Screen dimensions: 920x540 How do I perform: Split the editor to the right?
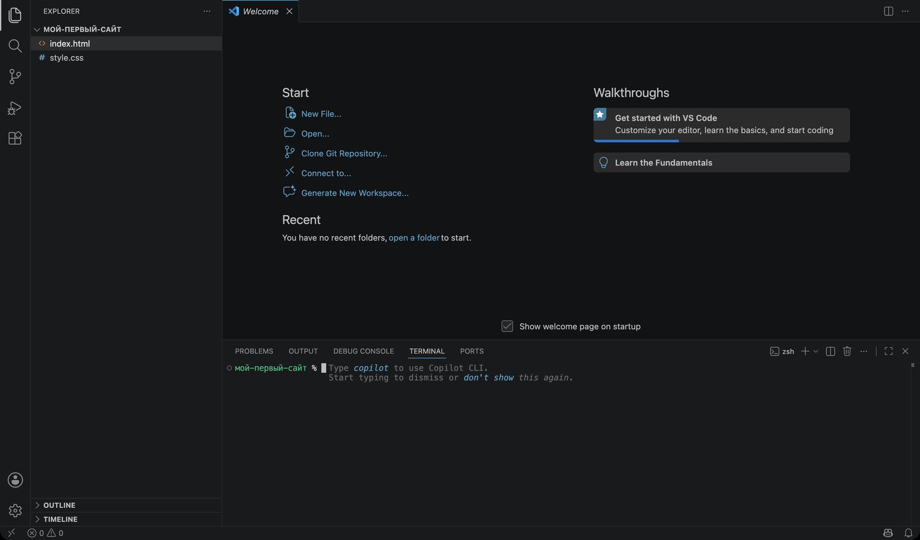click(x=888, y=11)
